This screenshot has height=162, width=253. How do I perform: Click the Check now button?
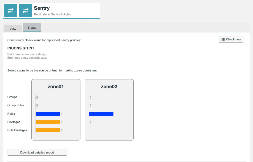pos(231,39)
